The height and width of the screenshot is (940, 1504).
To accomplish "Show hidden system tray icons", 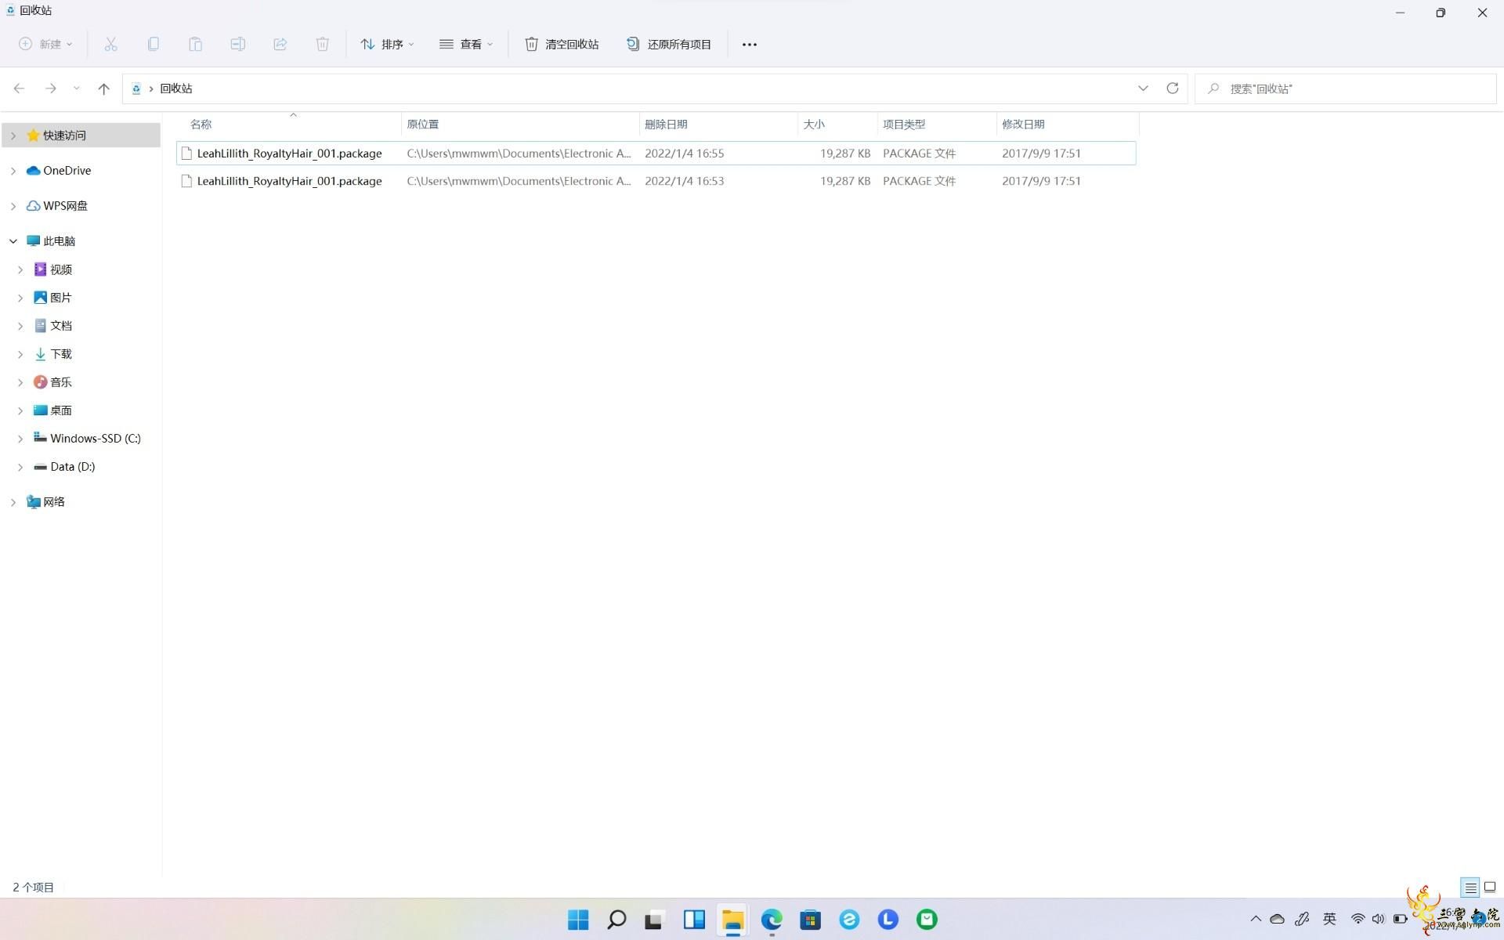I will [1256, 919].
